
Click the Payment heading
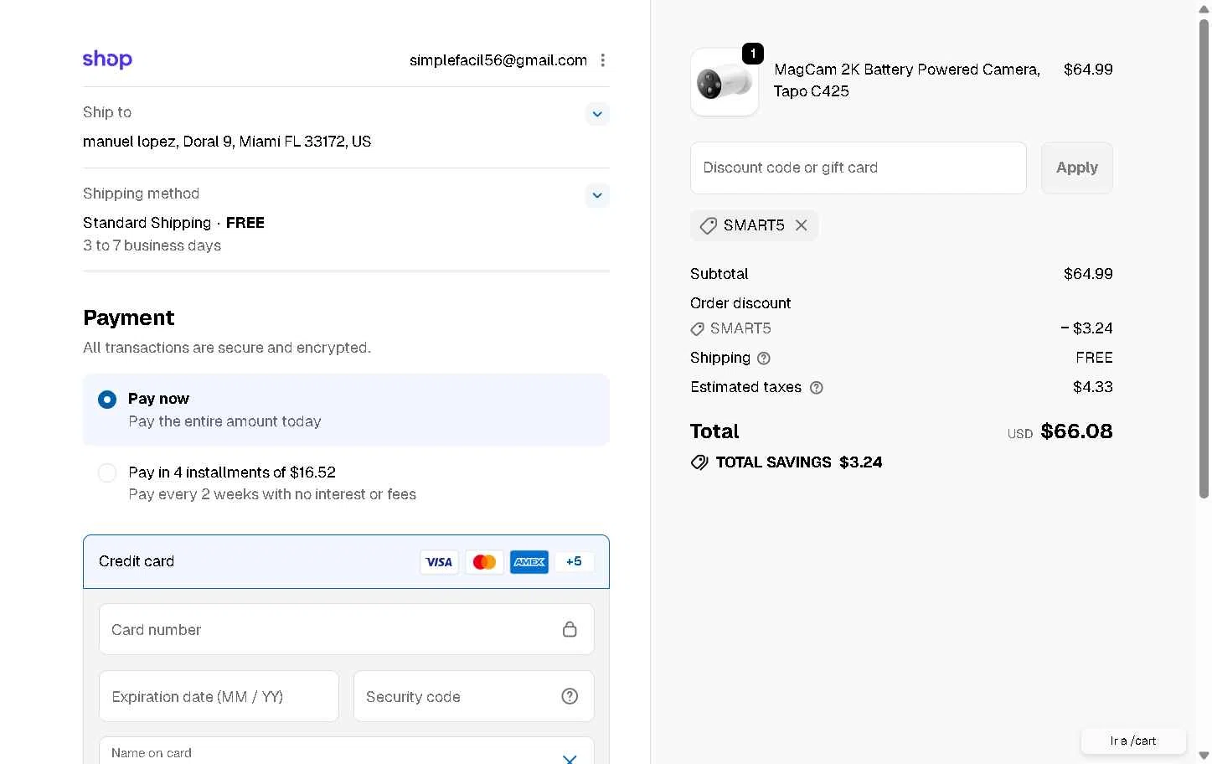coord(129,318)
